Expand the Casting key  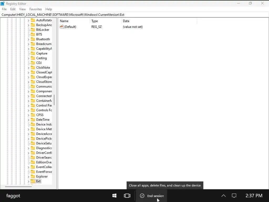[28, 58]
